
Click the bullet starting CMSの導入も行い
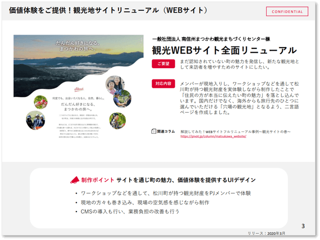(130, 212)
